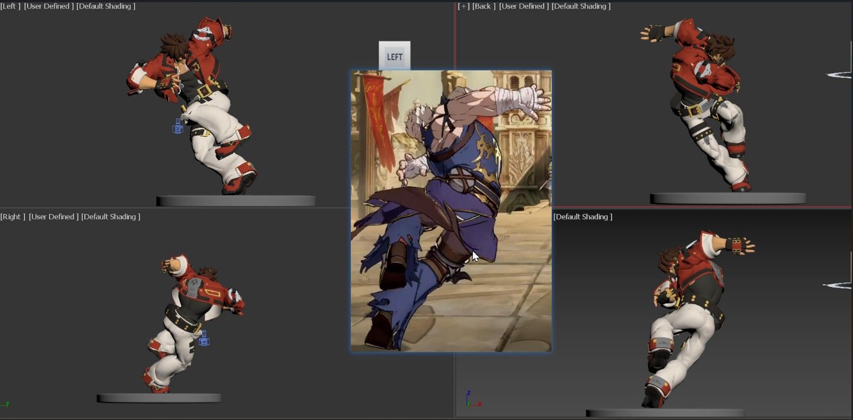Open the [Back] view menu label
This screenshot has height=420, width=853.
tap(484, 6)
